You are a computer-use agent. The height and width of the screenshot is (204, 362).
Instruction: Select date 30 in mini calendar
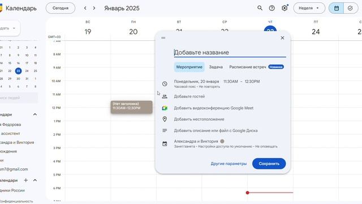(18, 79)
